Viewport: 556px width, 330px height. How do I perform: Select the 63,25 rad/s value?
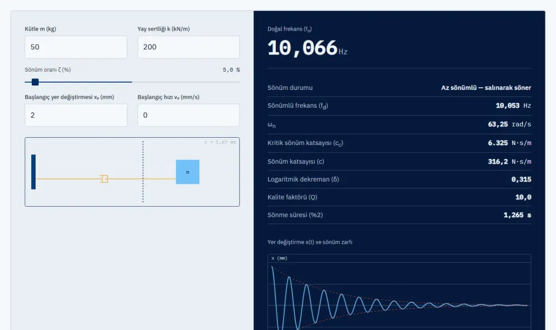(509, 124)
